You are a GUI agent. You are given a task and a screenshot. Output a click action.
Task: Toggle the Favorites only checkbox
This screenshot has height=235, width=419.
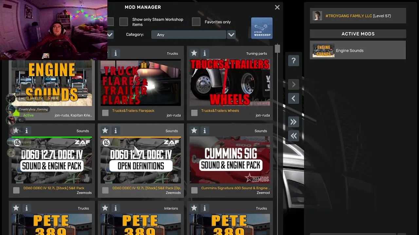pyautogui.click(x=196, y=22)
